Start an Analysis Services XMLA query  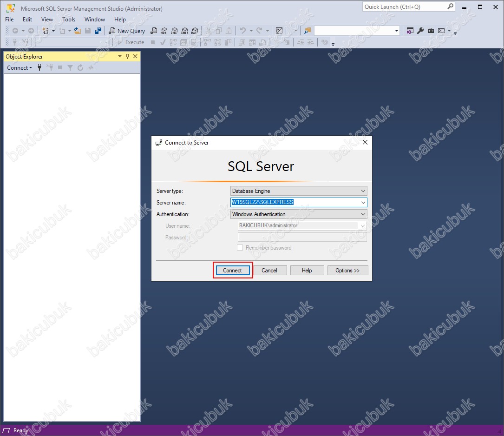184,31
